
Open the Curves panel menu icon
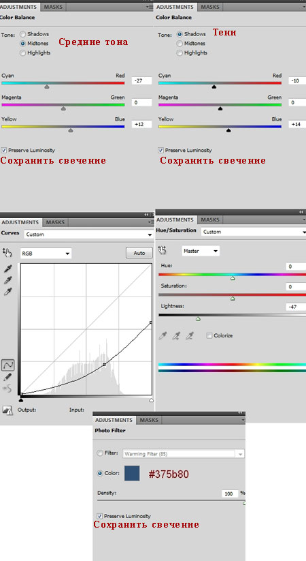[x=151, y=222]
